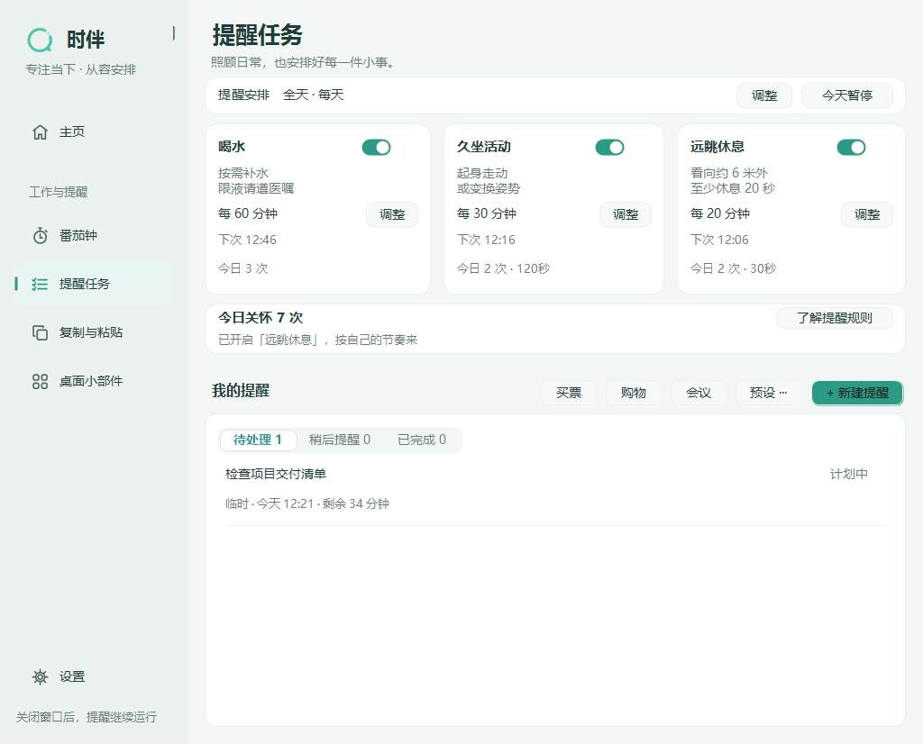Click the 今日 2 次 · 120秒 text
Viewport: 923px width, 744px height.
(x=503, y=268)
